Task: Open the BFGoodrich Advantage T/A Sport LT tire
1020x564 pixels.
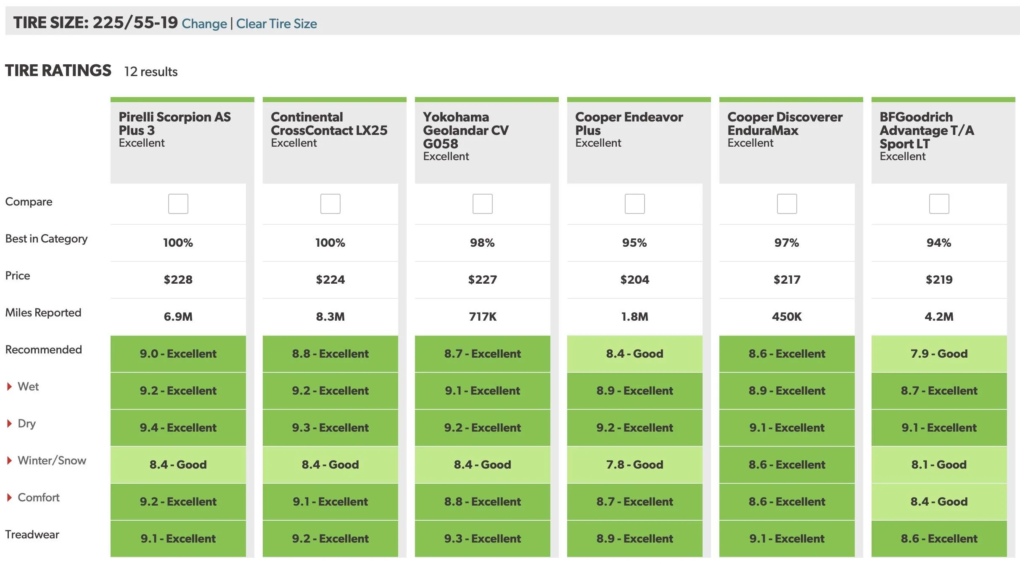Action: point(927,130)
